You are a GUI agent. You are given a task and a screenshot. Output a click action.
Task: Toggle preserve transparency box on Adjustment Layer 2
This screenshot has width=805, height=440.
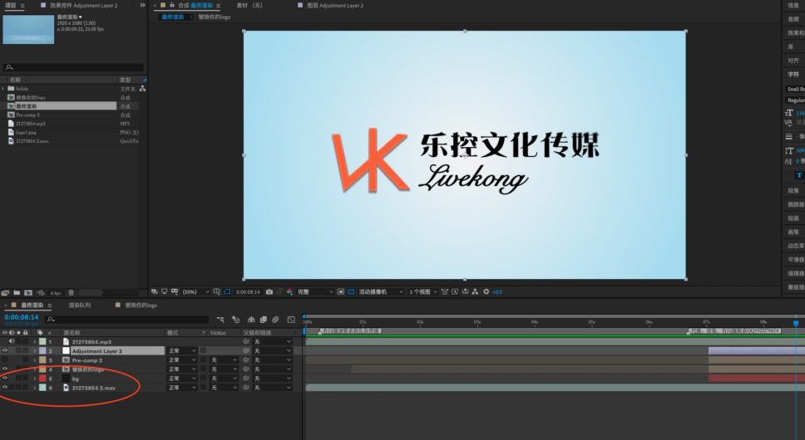(203, 351)
